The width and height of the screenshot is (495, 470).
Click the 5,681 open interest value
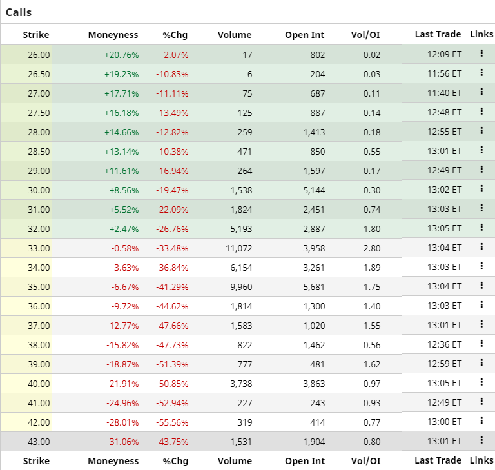coord(314,287)
